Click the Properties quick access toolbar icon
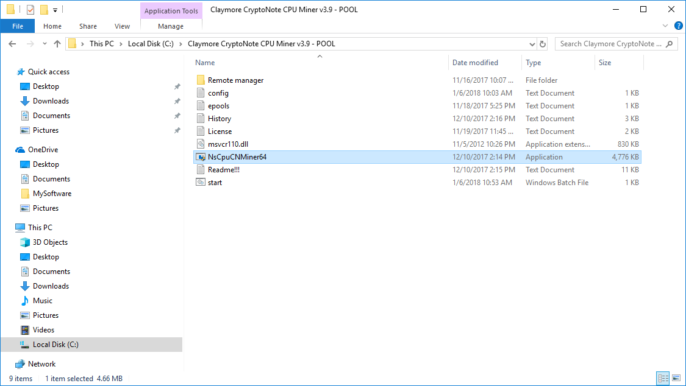 [30, 9]
